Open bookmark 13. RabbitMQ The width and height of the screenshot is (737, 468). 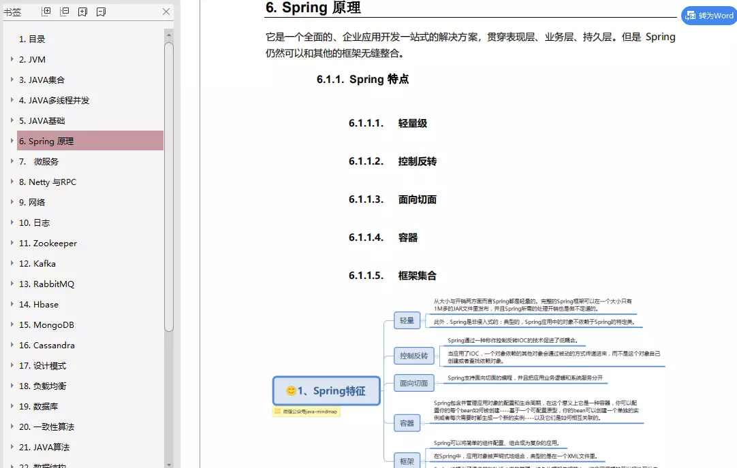[46, 284]
